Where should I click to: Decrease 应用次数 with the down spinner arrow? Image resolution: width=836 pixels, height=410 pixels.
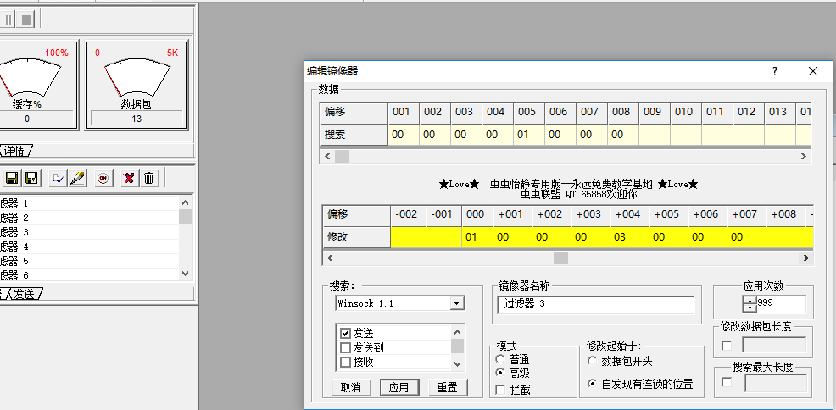pyautogui.click(x=750, y=307)
